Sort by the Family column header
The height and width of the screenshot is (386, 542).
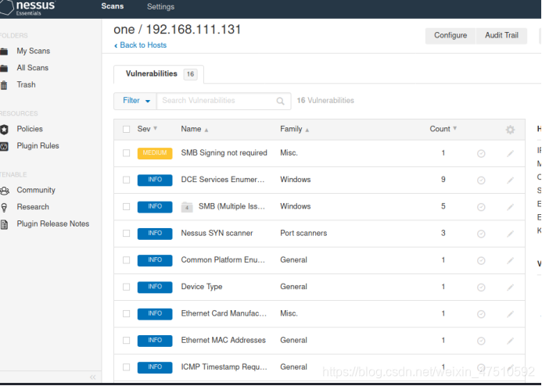pyautogui.click(x=294, y=129)
